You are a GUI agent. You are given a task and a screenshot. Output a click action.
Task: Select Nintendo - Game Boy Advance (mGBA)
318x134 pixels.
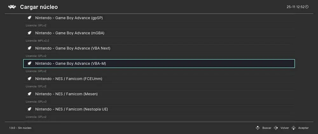(x=70, y=33)
